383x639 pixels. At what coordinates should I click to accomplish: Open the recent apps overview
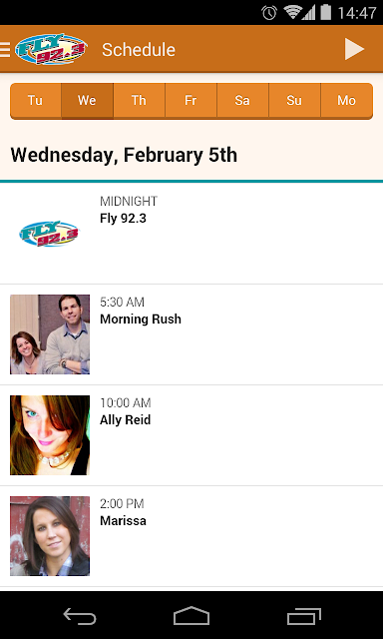click(303, 616)
